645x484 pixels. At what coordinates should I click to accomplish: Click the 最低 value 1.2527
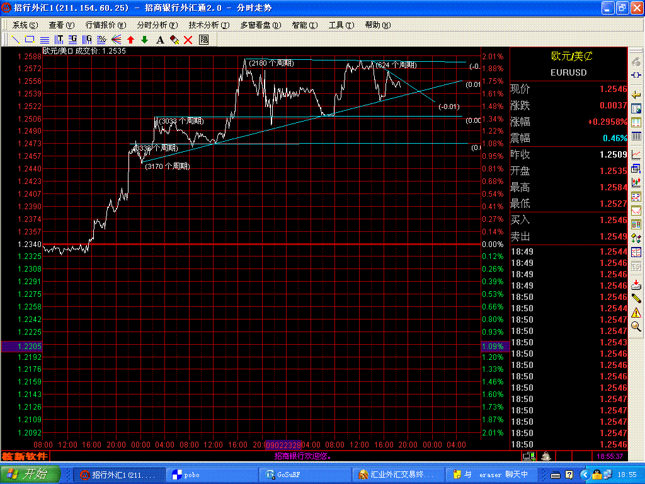click(613, 204)
